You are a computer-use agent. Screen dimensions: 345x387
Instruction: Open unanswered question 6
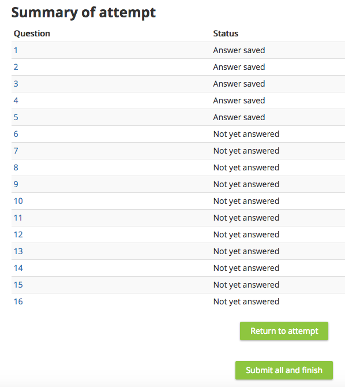pos(16,134)
